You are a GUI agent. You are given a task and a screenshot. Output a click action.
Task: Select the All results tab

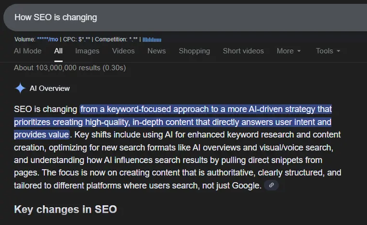(58, 51)
